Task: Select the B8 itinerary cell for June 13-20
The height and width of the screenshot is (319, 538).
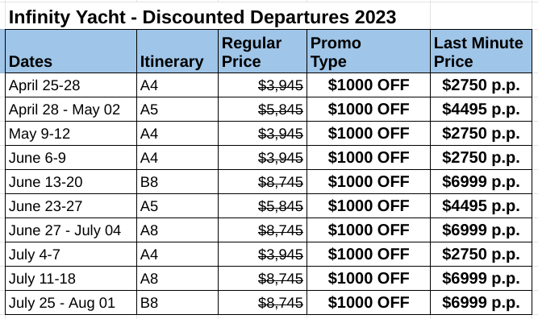Action: point(177,181)
